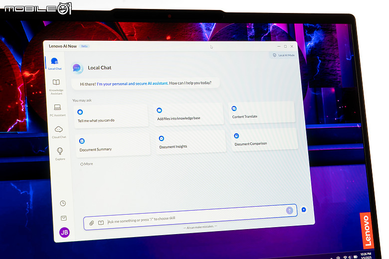389x259 pixels.
Task: Start a new chat with the bubble icon
Action: tap(304, 210)
